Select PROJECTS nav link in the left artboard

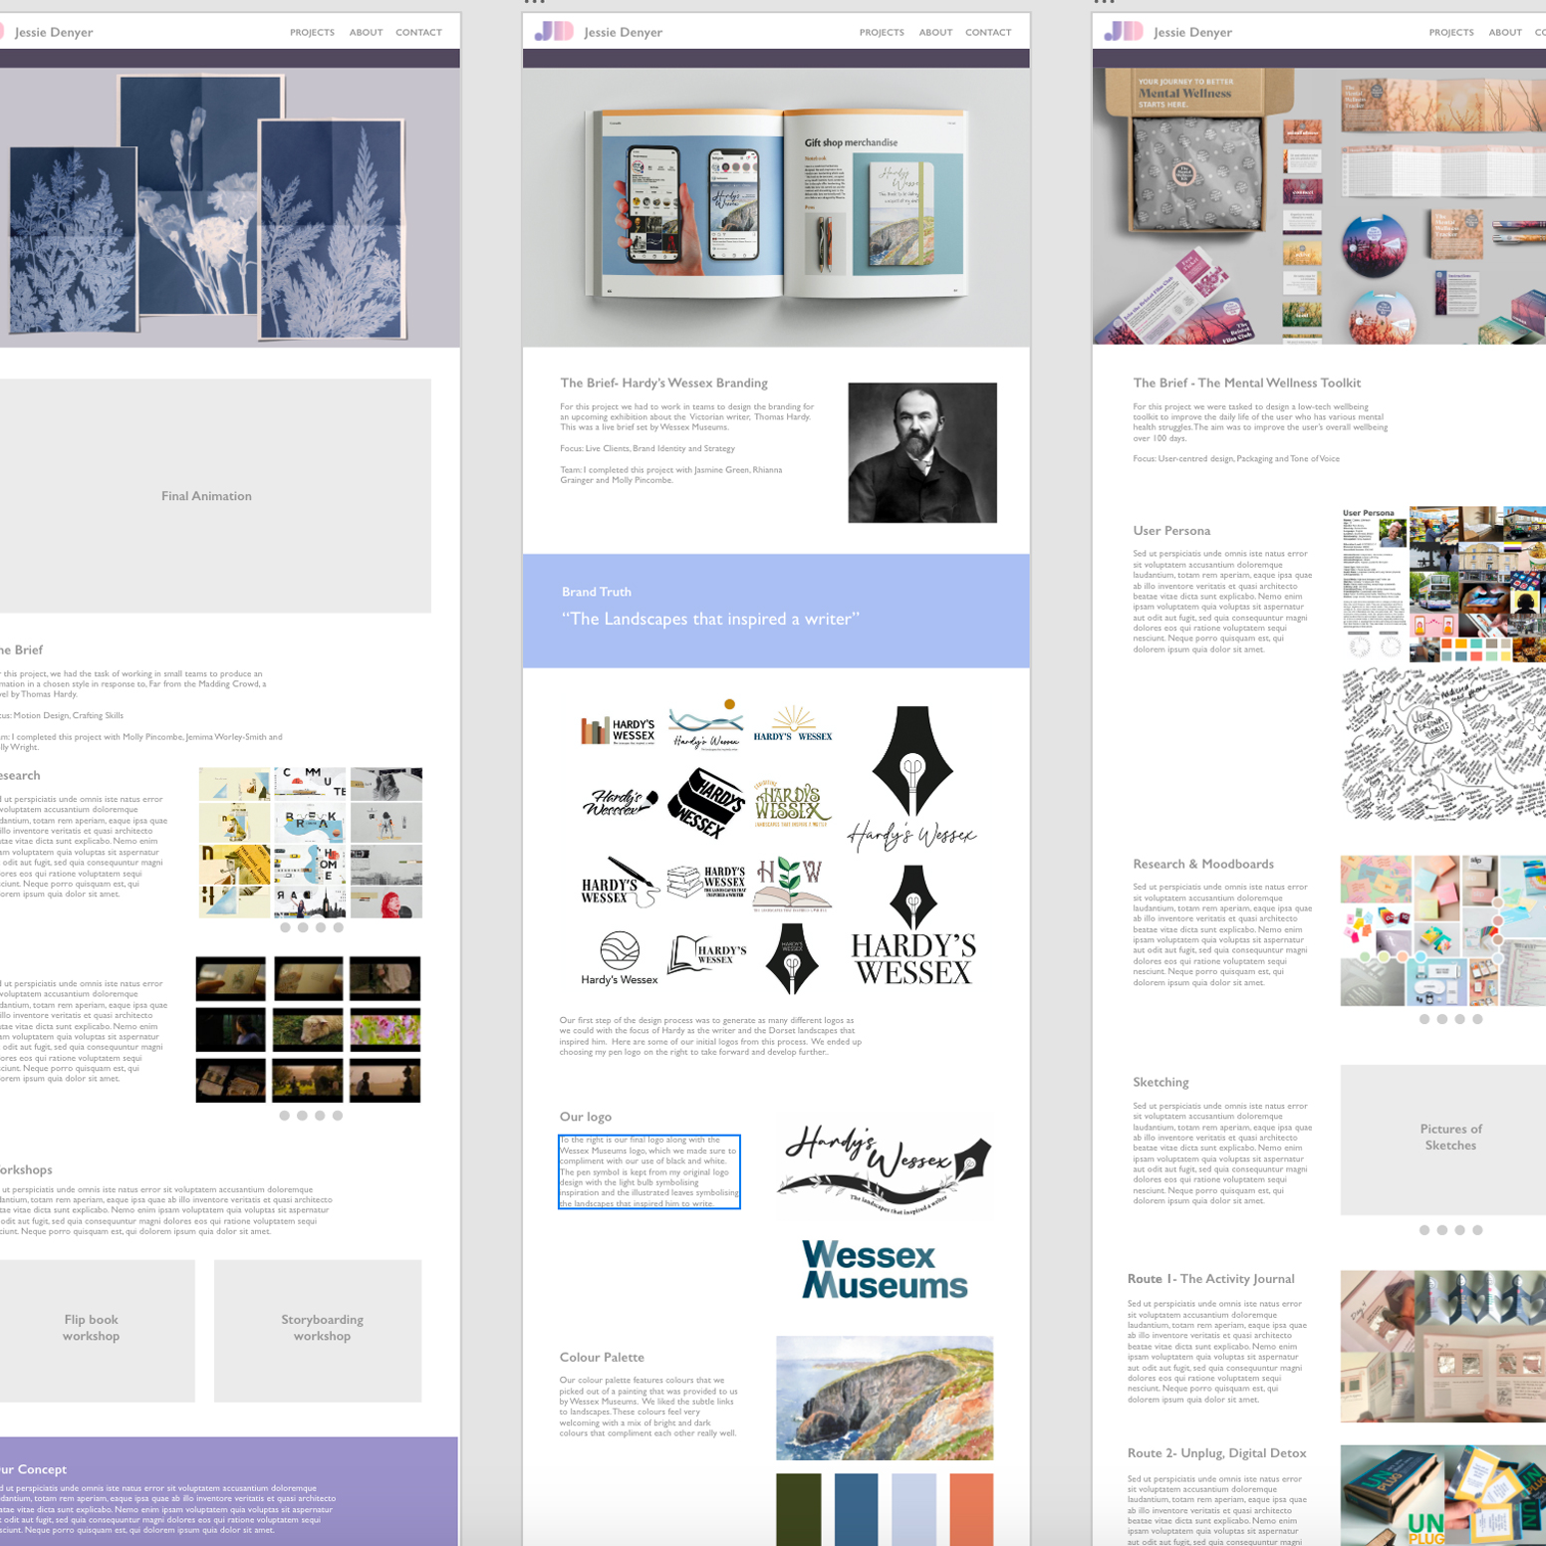312,33
